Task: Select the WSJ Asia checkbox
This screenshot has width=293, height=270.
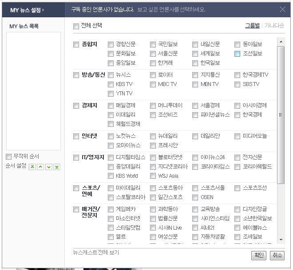Action: (x=153, y=176)
